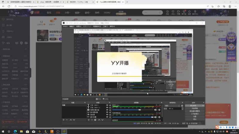Image resolution: width=239 pixels, height=134 pixels.
Task: Click the 退出 exit button in OBS
Action: point(195,119)
